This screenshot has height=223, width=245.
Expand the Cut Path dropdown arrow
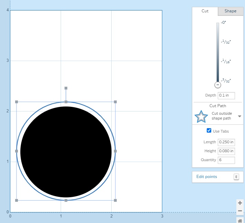(x=239, y=116)
